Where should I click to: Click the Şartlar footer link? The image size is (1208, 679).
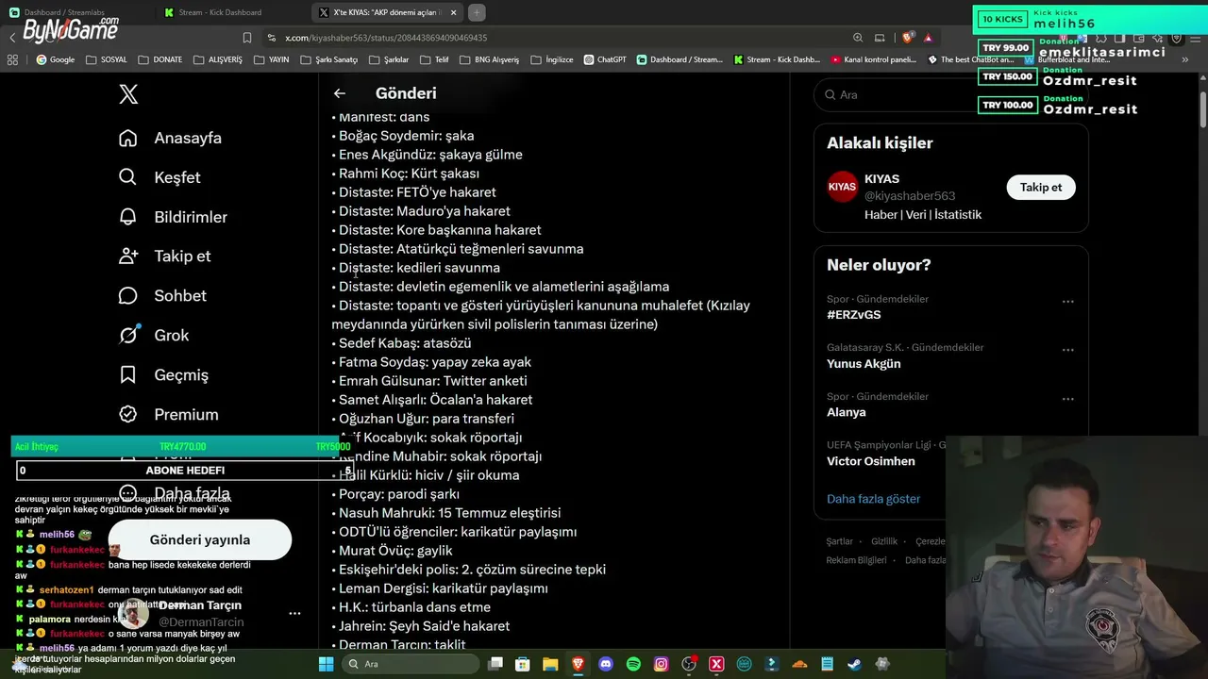(x=840, y=541)
